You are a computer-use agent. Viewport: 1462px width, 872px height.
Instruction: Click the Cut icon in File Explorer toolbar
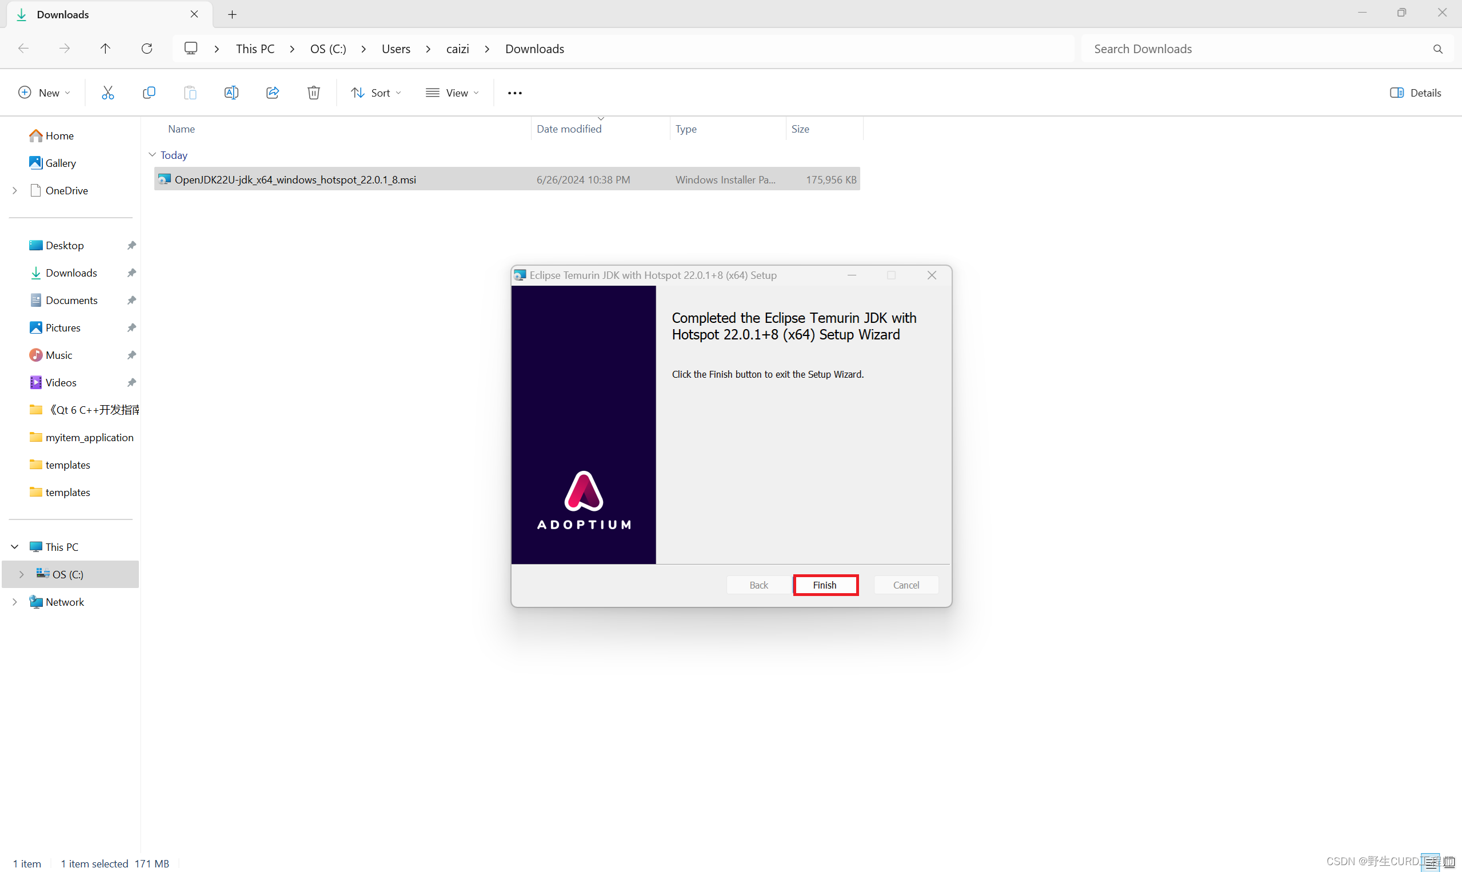click(108, 93)
